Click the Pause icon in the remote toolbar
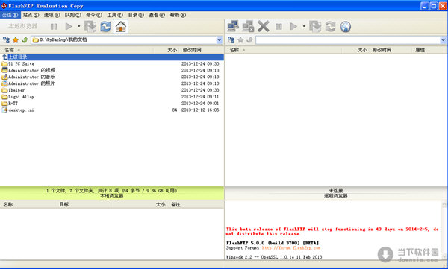Screen dimensions: 448x269 pyautogui.click(x=279, y=27)
